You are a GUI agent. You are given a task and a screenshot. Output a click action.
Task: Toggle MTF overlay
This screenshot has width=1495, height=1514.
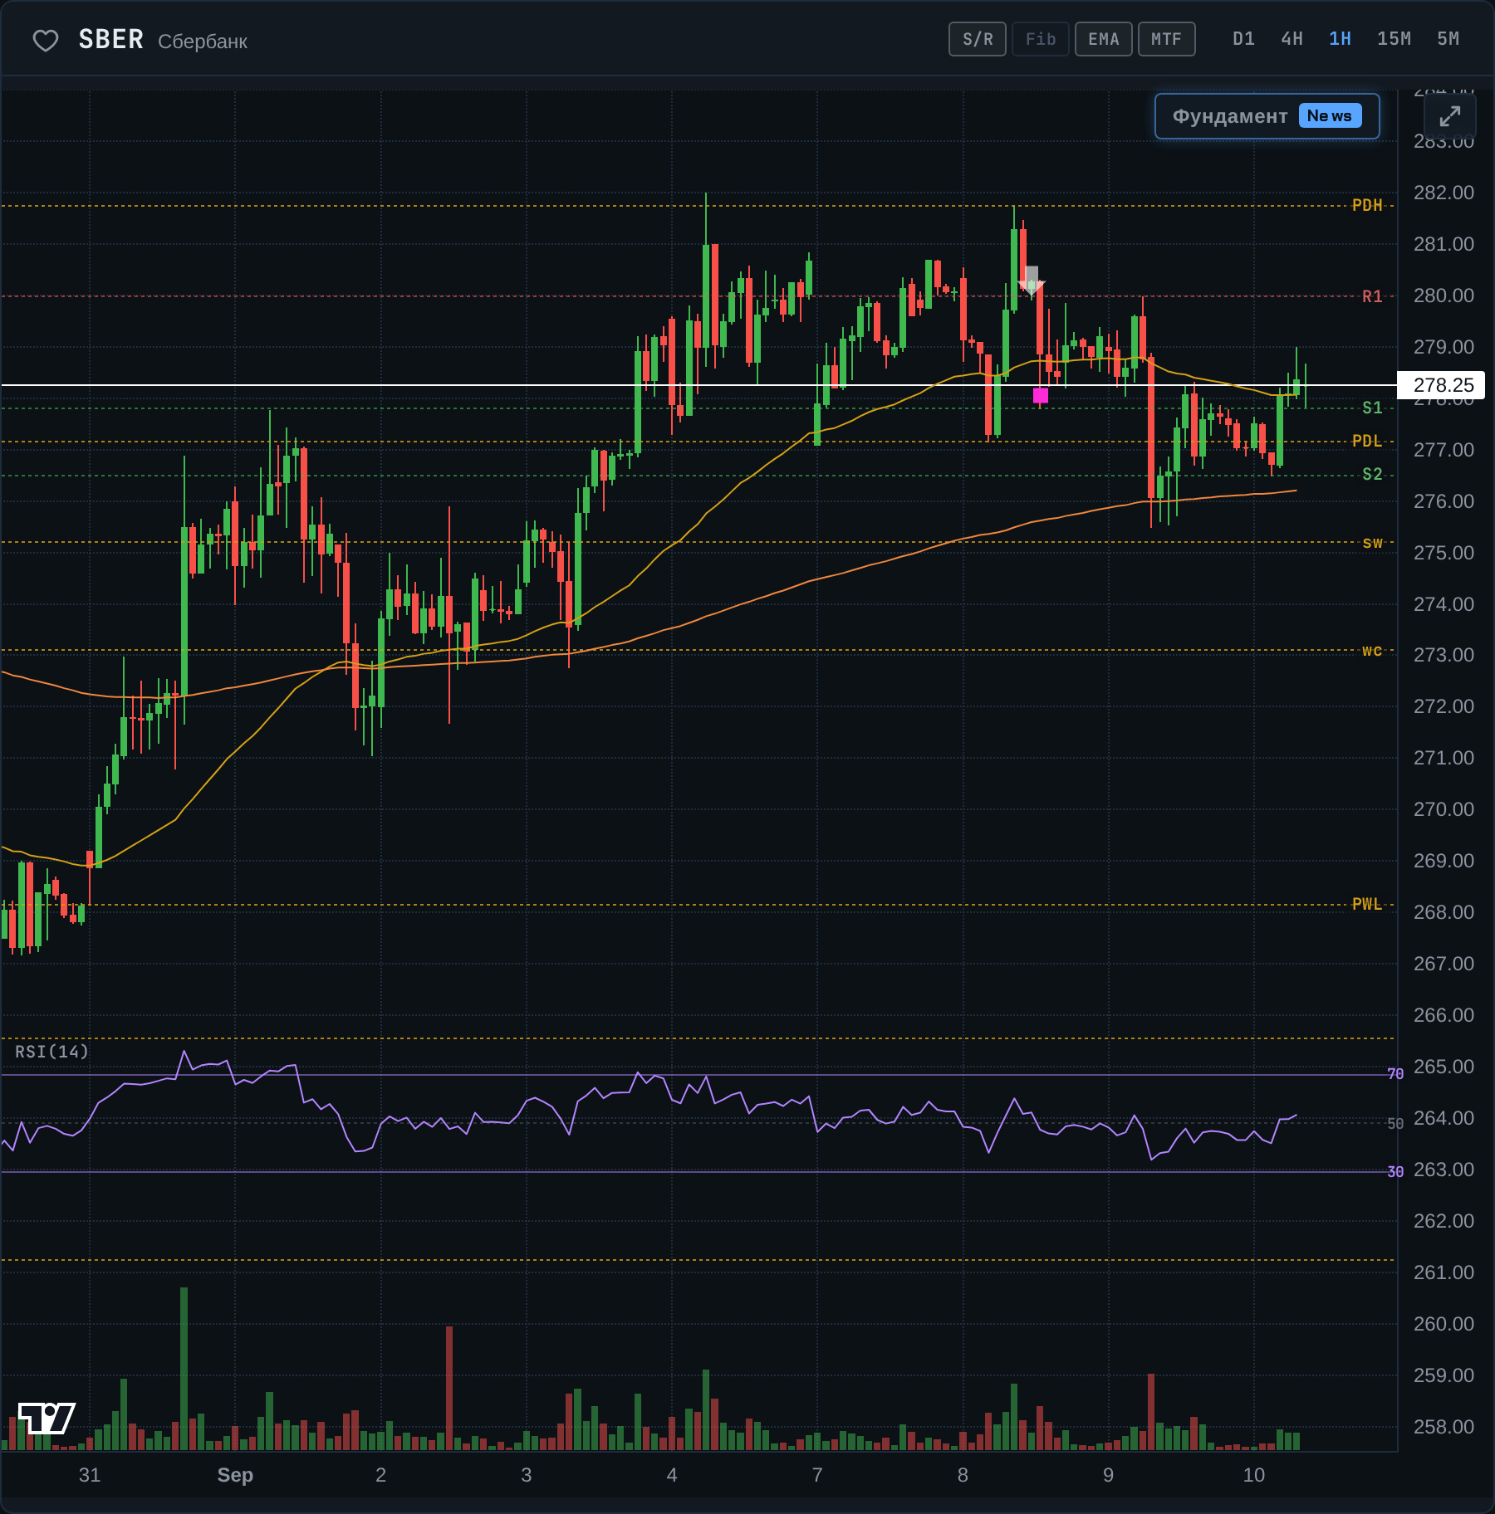[x=1167, y=39]
